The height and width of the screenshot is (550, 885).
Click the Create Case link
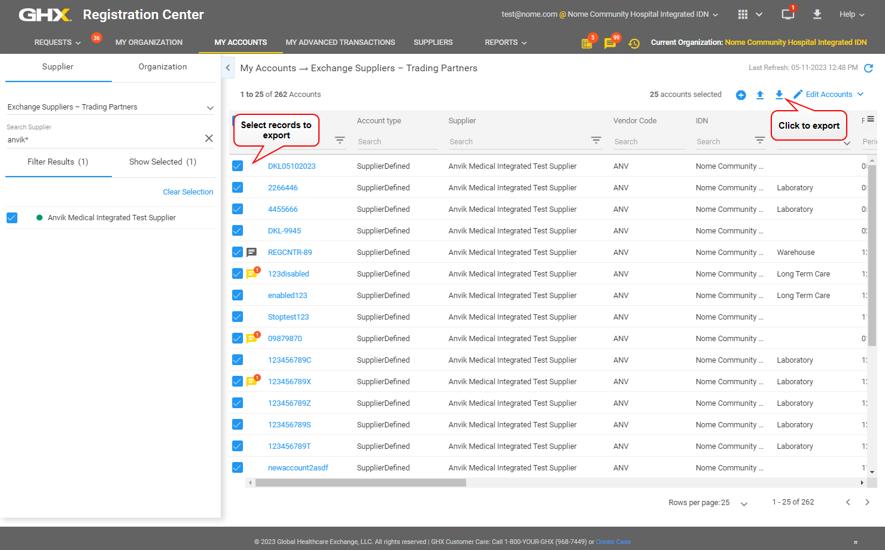pos(613,542)
